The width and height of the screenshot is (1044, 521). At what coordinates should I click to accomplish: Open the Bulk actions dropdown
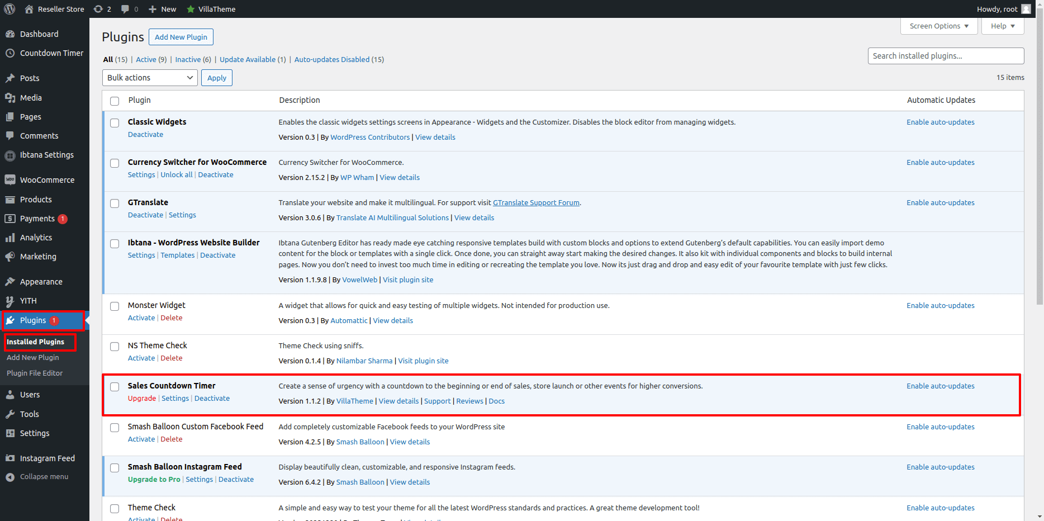(150, 78)
